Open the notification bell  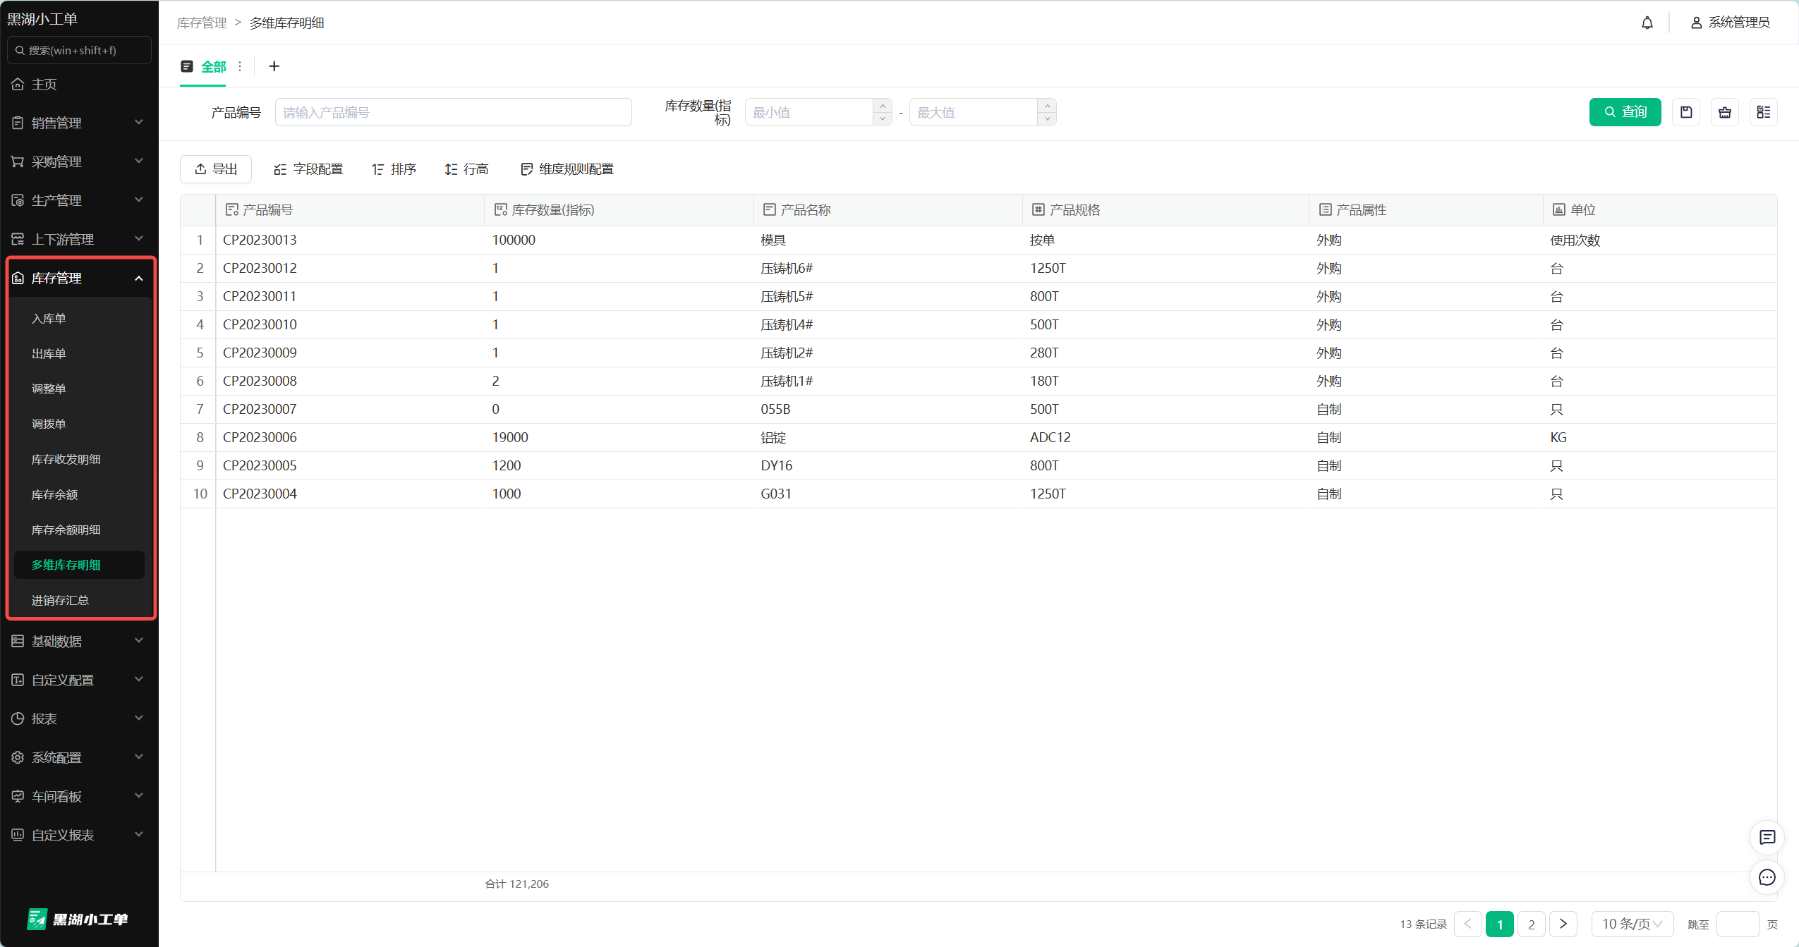pos(1647,22)
